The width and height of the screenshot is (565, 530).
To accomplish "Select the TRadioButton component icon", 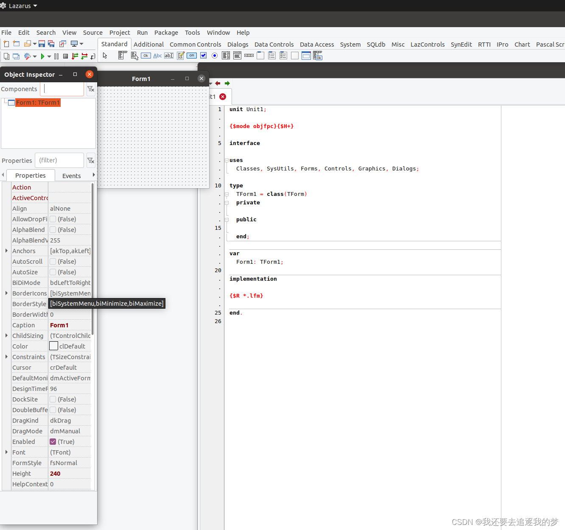I will [214, 55].
